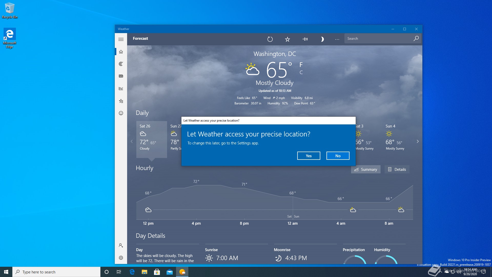Open the Favorites list sidebar icon
492x277 pixels.
pyautogui.click(x=121, y=101)
